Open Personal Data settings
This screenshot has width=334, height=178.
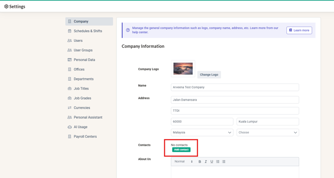(x=89, y=60)
